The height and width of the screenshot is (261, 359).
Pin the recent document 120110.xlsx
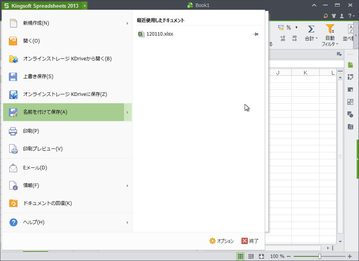click(x=255, y=34)
